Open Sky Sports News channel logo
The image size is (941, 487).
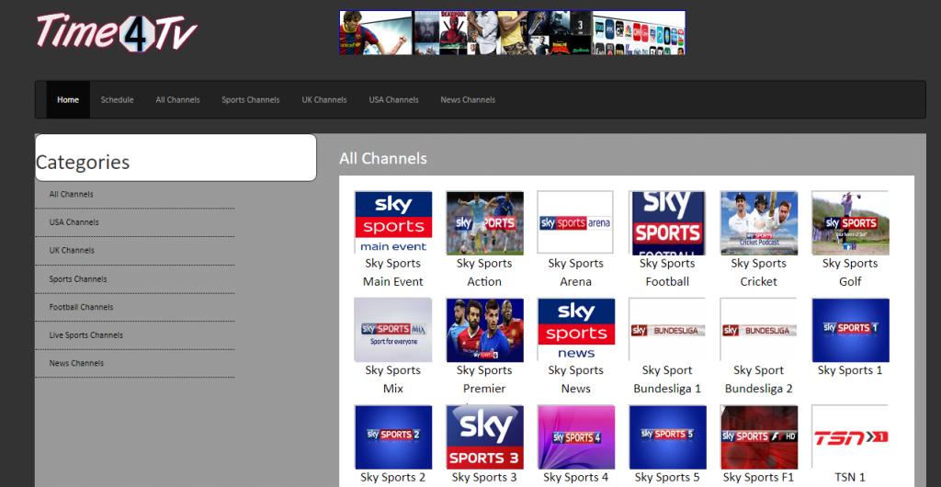(575, 330)
